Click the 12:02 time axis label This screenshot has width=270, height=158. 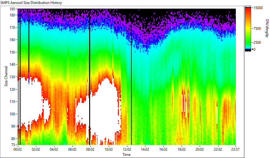click(127, 149)
